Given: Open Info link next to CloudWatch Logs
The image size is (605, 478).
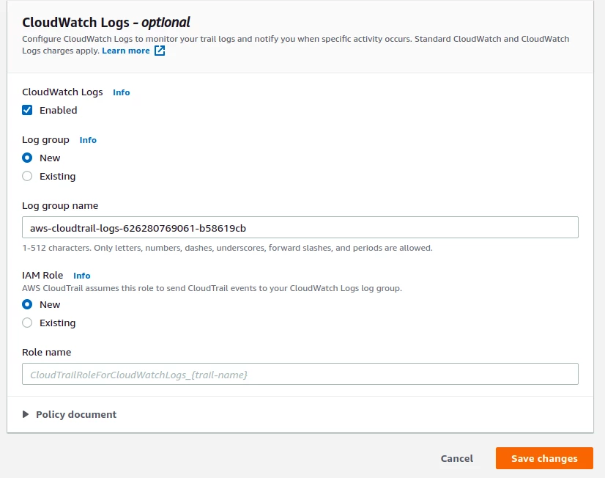Looking at the screenshot, I should 121,92.
